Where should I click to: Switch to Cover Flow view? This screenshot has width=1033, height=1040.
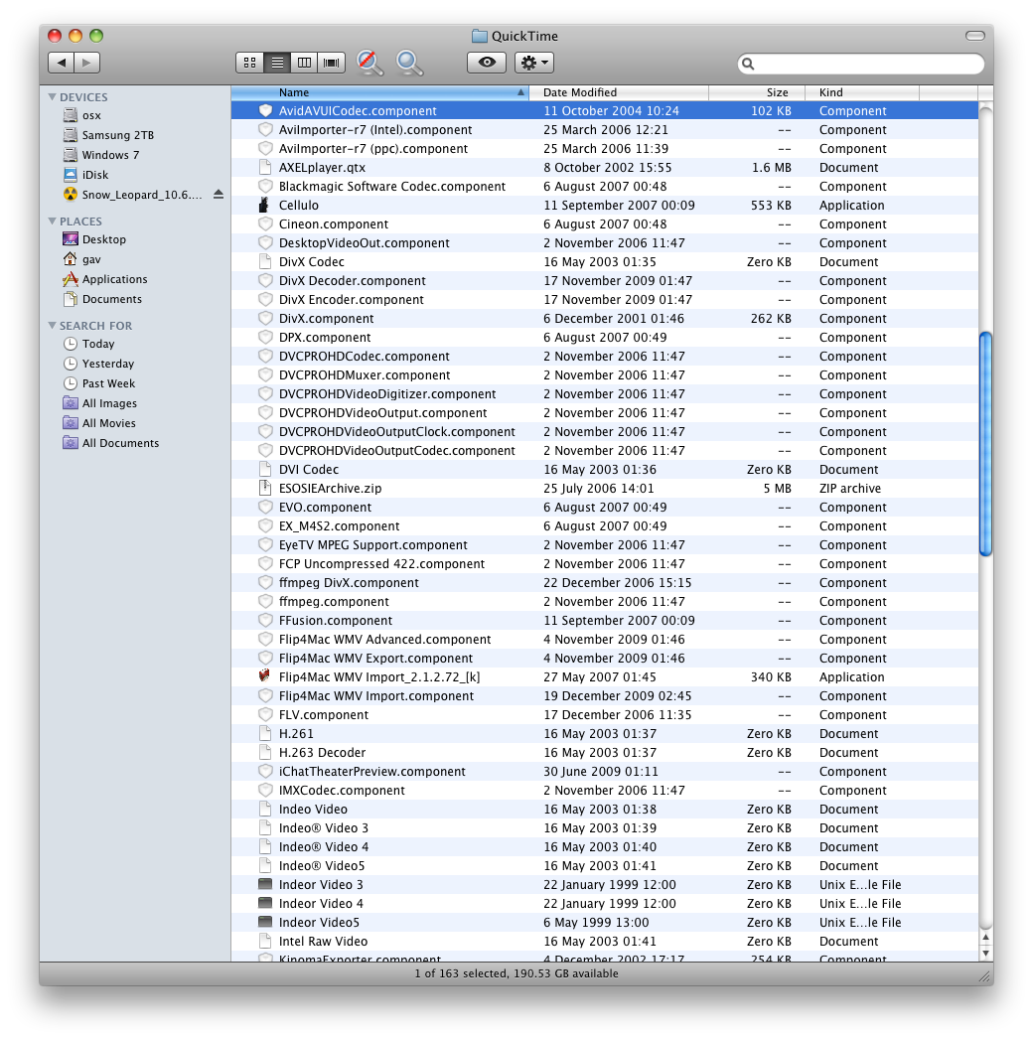(x=332, y=63)
